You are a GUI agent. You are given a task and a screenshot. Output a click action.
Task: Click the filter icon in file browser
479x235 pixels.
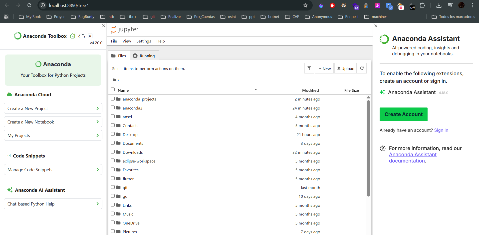tap(309, 68)
